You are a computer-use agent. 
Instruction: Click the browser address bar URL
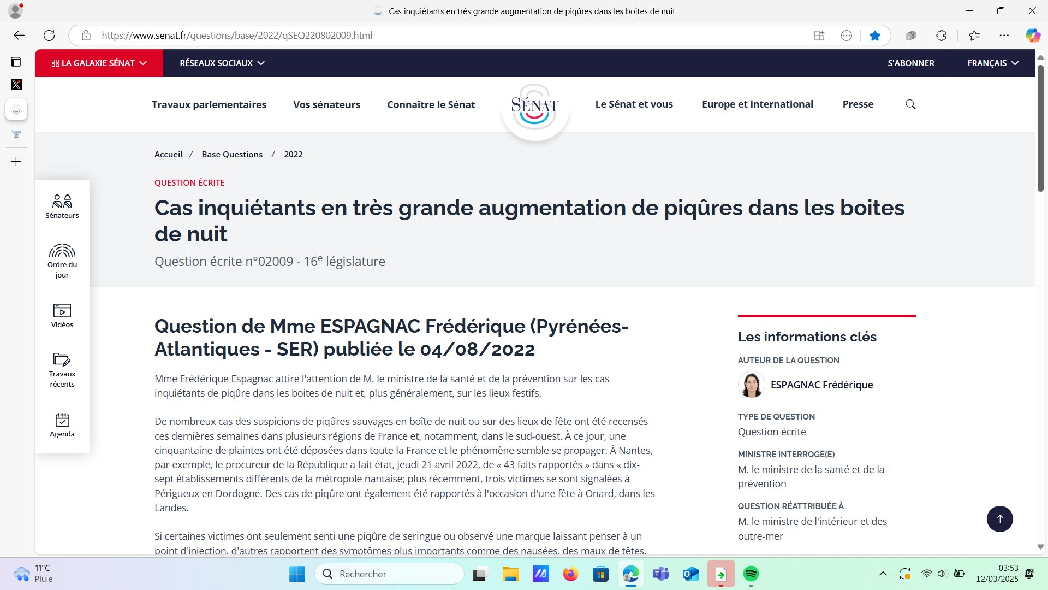point(237,36)
